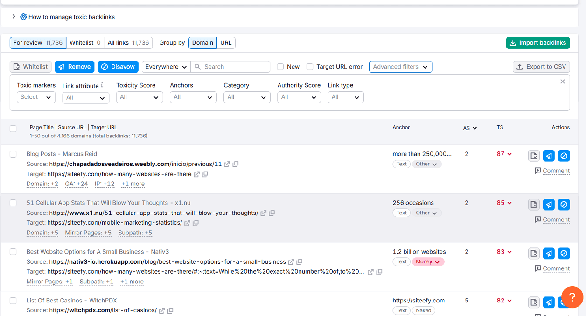
Task: Open the Everywhere scope dropdown
Action: point(166,67)
